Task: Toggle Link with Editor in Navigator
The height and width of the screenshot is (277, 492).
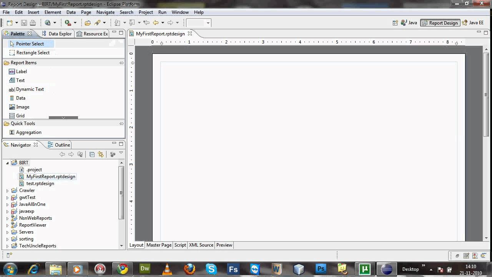Action: pyautogui.click(x=101, y=154)
